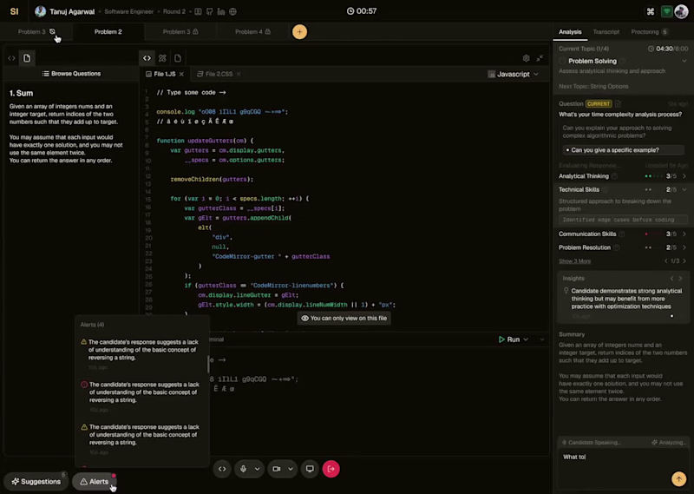Select locked Problem 3 tab
Screen dimensions: 694x494
click(x=180, y=32)
